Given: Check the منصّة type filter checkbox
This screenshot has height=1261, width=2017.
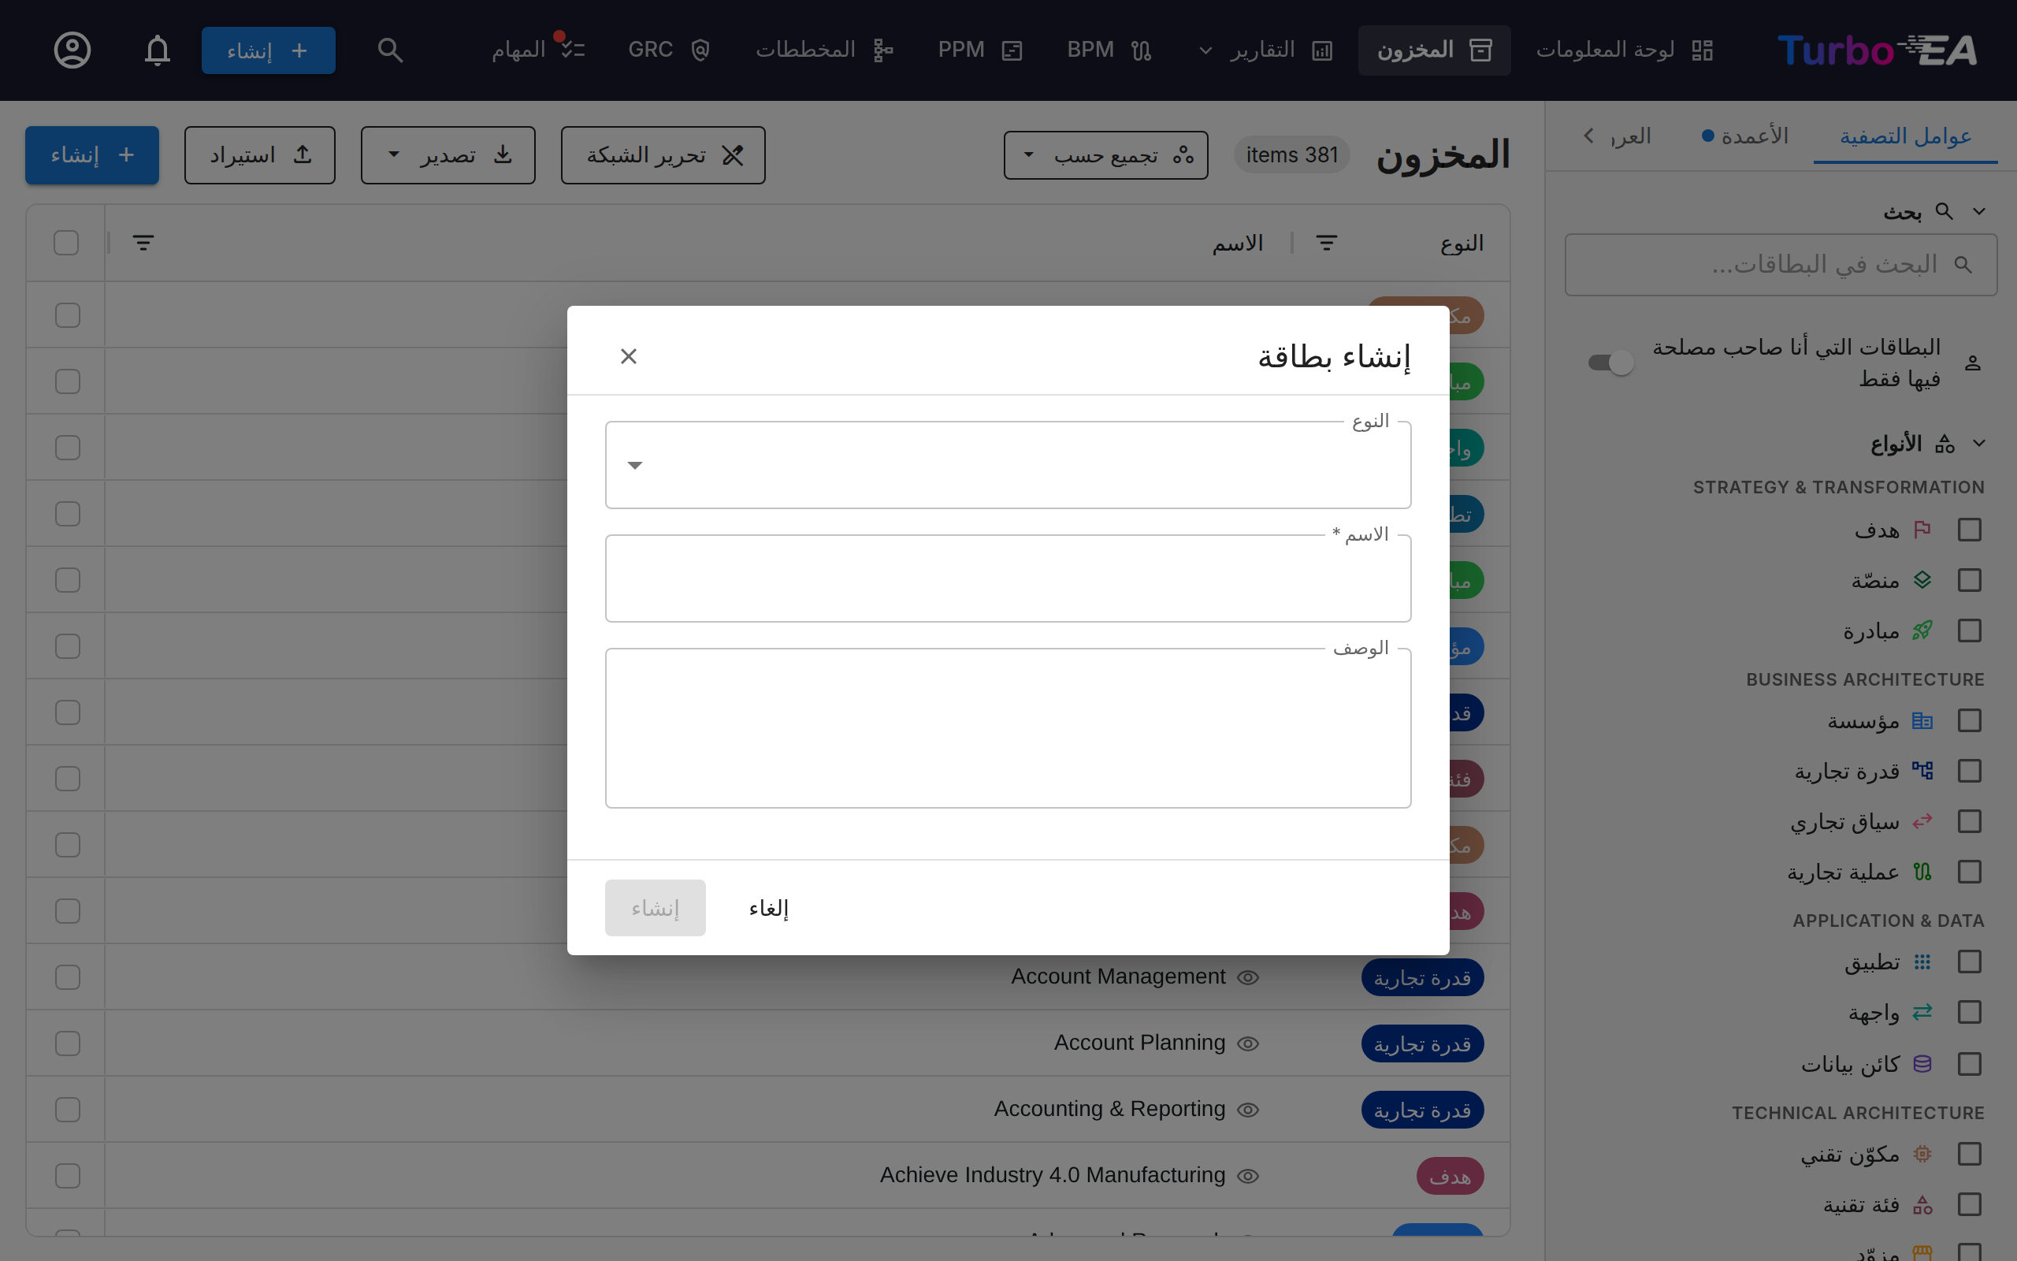Looking at the screenshot, I should tap(1969, 581).
